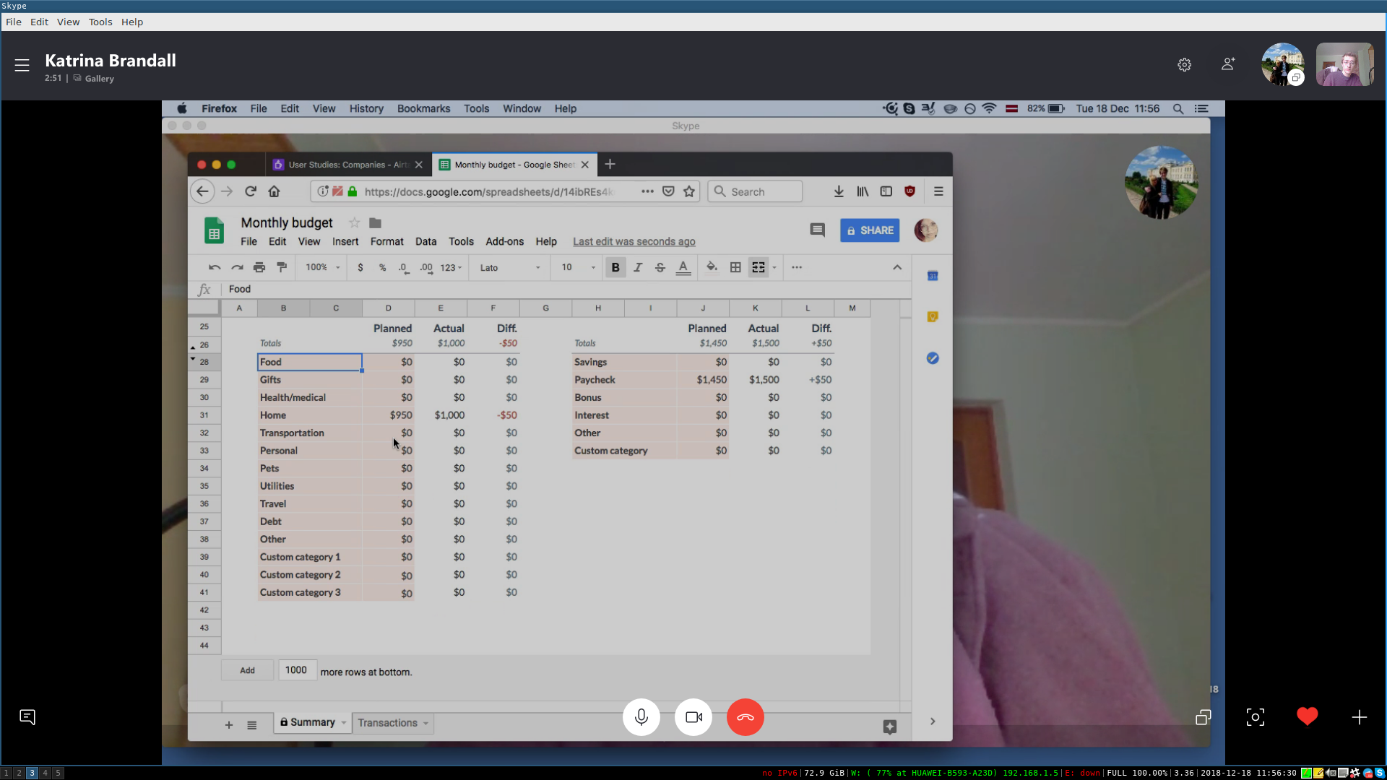Screen dimensions: 1387x780
Task: Toggle the Firefox sidebar icon
Action: pos(886,191)
